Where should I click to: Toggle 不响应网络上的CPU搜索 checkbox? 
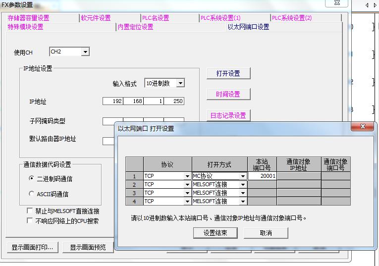point(30,220)
